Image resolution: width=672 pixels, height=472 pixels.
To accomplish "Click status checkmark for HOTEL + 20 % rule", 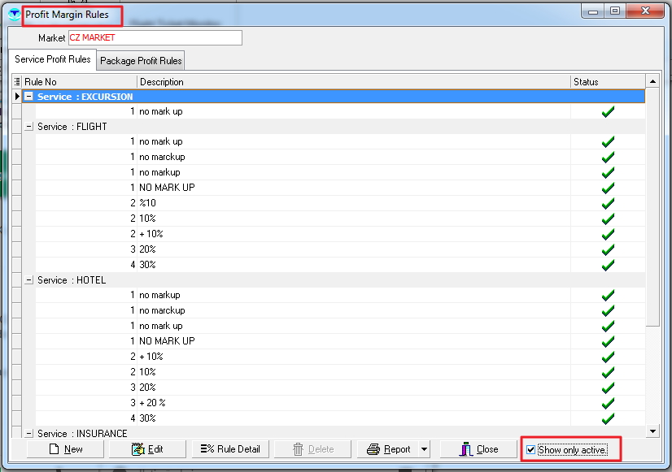I will coord(607,403).
